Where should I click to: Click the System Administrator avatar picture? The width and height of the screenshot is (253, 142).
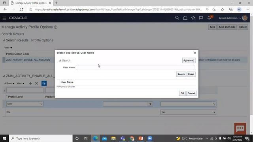[x=245, y=18]
